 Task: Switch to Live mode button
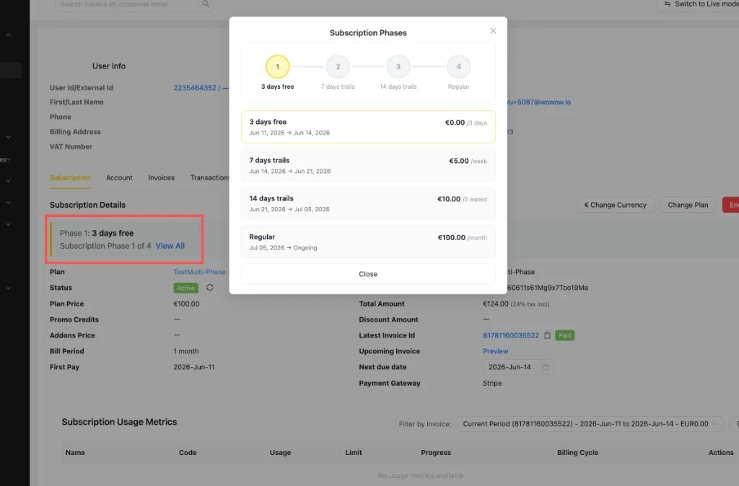coord(700,4)
